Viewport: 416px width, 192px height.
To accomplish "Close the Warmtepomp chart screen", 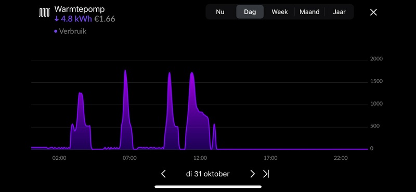I will [x=373, y=12].
